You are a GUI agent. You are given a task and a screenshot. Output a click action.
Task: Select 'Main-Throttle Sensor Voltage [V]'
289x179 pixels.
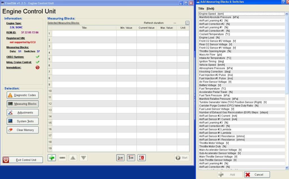242,157
